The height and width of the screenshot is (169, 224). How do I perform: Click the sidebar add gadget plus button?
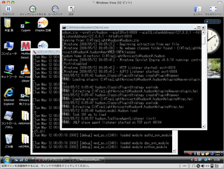[x=207, y=21]
